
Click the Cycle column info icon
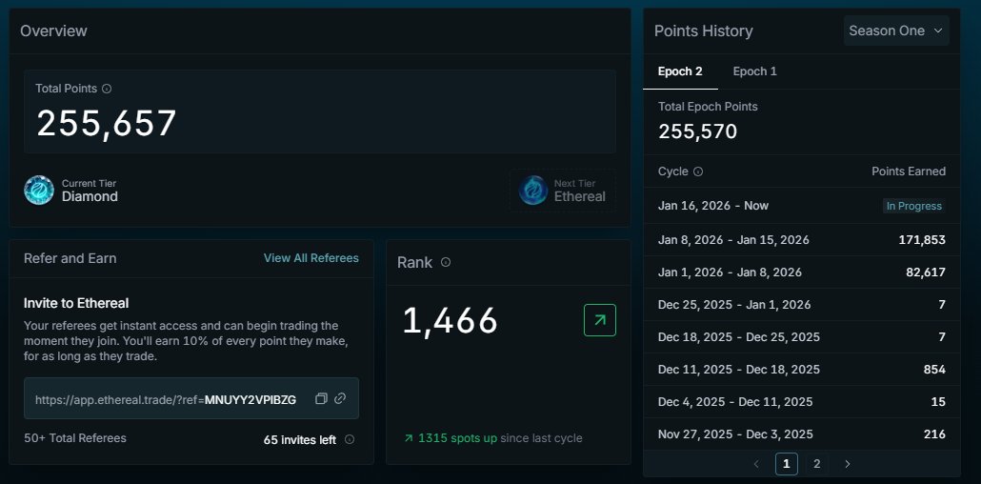point(698,171)
